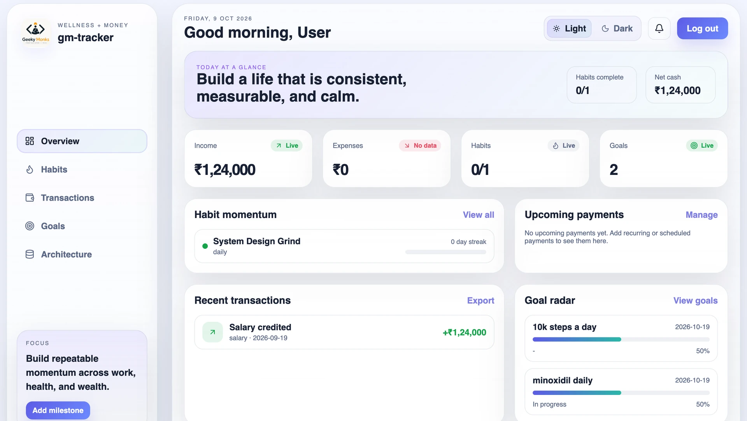Click the 10k steps a day goal title
This screenshot has height=421, width=747.
click(x=564, y=327)
